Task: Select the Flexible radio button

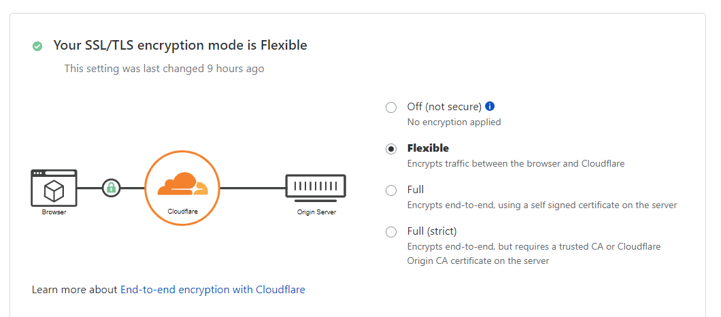Action: [391, 149]
